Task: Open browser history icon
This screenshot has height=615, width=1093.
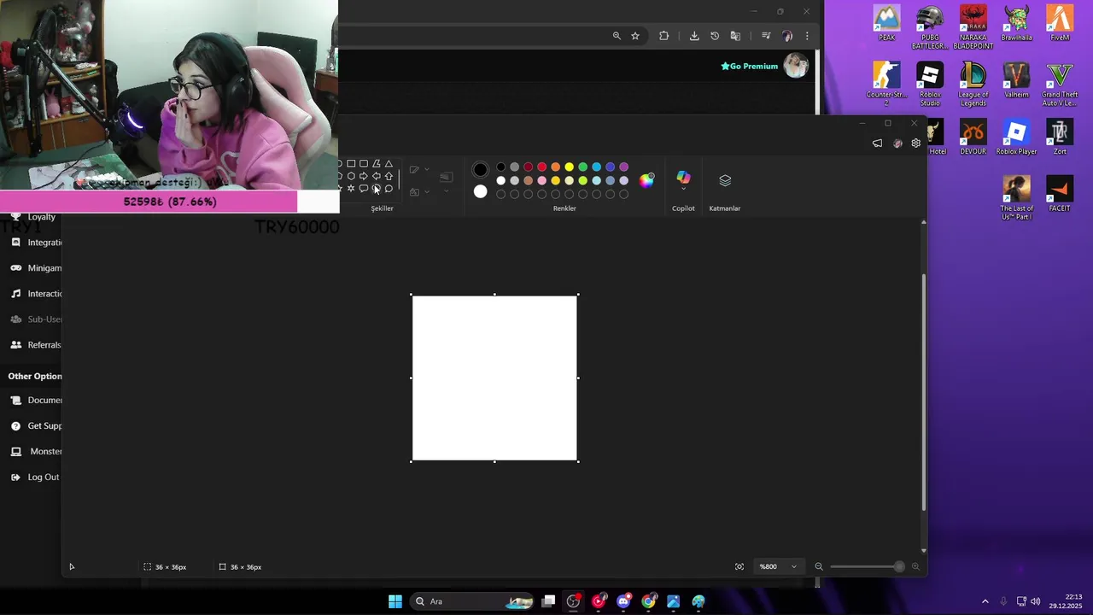Action: click(x=715, y=36)
